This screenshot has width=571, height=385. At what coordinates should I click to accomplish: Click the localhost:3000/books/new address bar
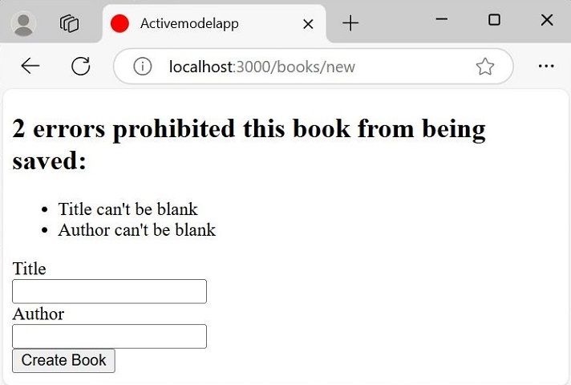pyautogui.click(x=305, y=67)
